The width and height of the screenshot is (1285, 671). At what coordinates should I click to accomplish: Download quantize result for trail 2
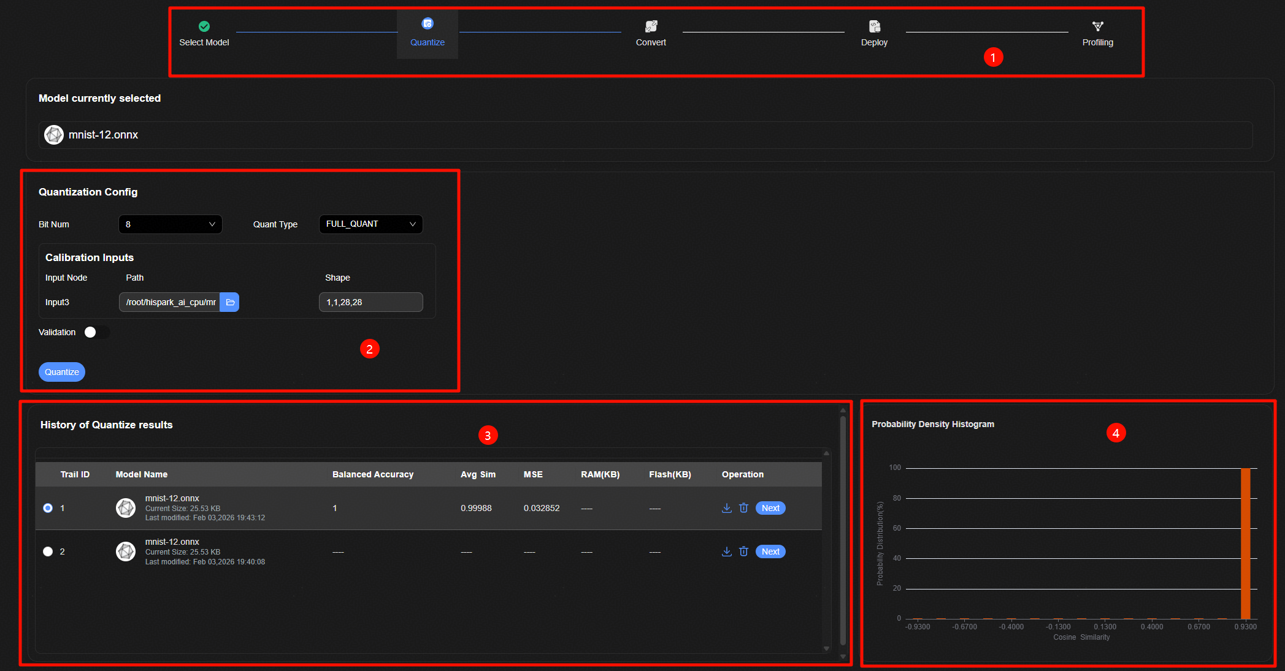(x=727, y=552)
